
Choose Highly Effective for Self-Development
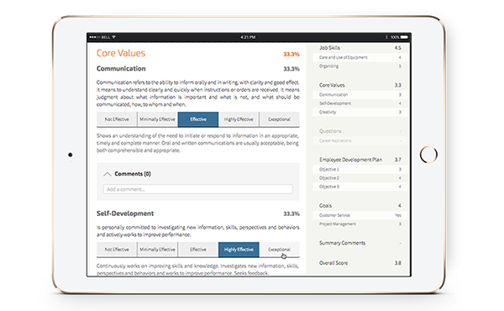239,250
